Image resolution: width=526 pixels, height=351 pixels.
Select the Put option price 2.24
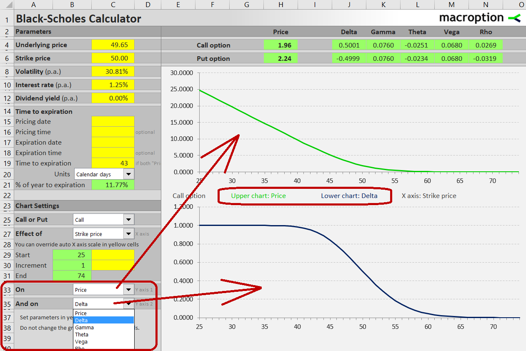point(281,58)
